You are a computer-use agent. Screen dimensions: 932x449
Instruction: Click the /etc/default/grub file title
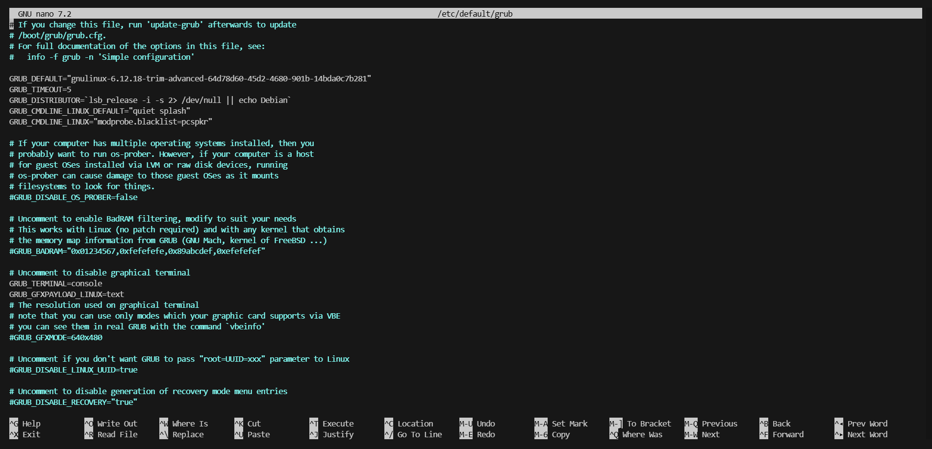[x=475, y=14]
